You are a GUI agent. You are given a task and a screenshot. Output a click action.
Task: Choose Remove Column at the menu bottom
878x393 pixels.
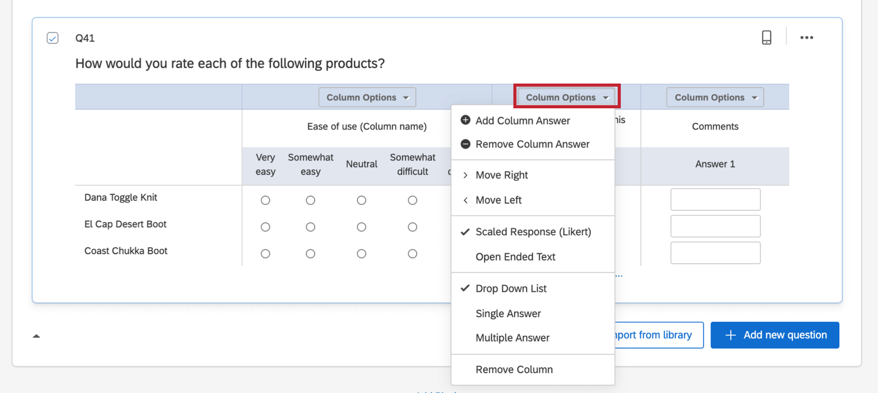point(514,370)
